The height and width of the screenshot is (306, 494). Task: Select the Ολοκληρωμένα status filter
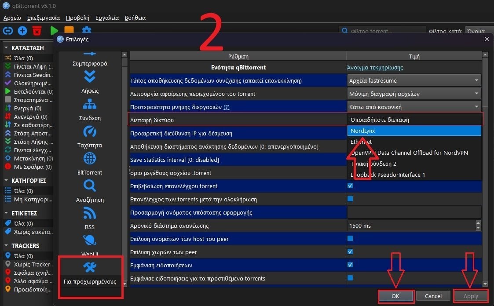[x=28, y=83]
